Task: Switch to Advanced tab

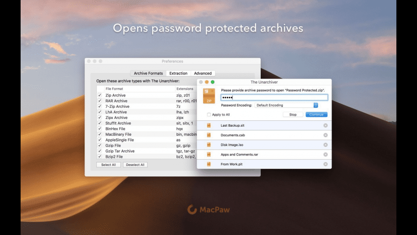Action: (203, 73)
